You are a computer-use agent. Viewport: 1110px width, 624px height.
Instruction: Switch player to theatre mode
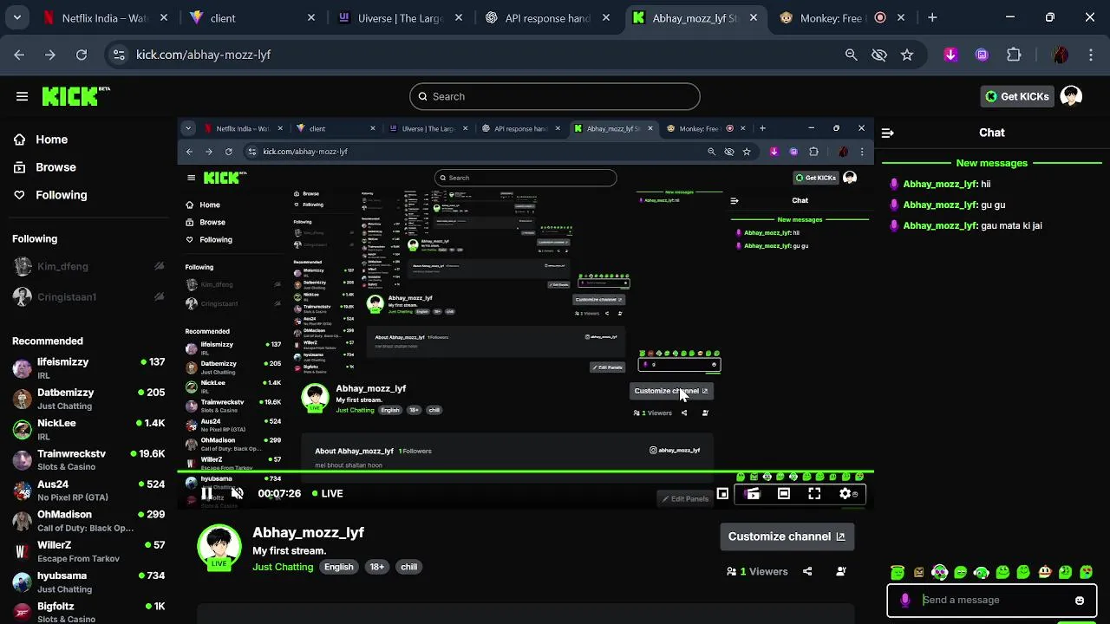(x=784, y=493)
